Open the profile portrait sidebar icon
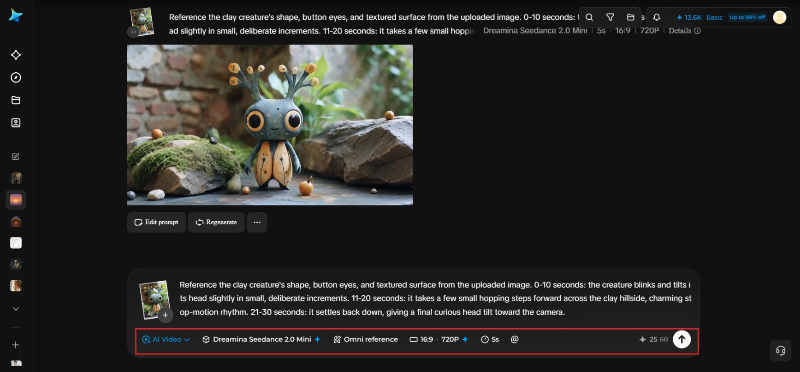Image resolution: width=800 pixels, height=372 pixels. coord(16,123)
